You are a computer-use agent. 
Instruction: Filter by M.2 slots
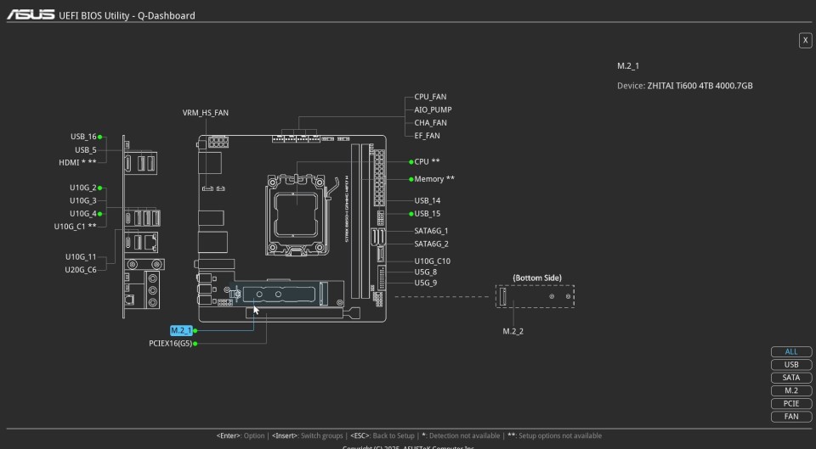tap(791, 391)
